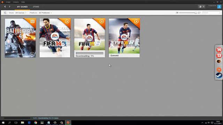Open the friends list counter button
Viewport: 223px width, 125px height.
(x=202, y=7)
